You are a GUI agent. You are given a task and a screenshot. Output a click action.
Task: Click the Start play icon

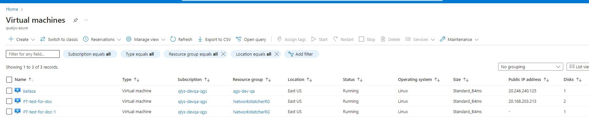pyautogui.click(x=314, y=39)
